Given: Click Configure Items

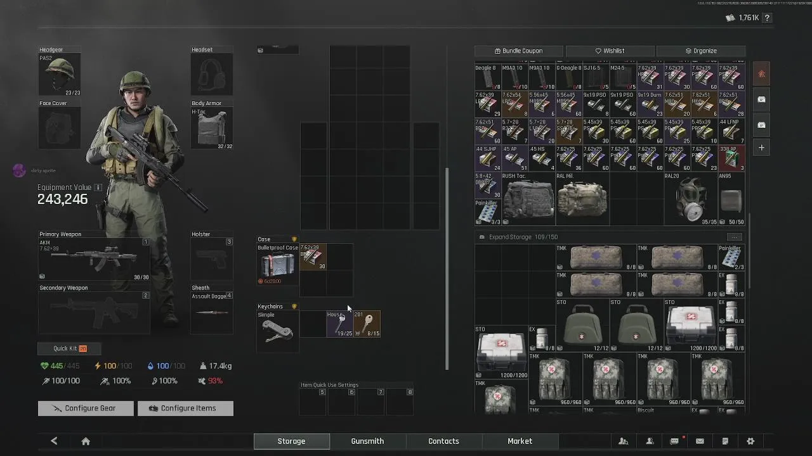Looking at the screenshot, I should click(185, 408).
